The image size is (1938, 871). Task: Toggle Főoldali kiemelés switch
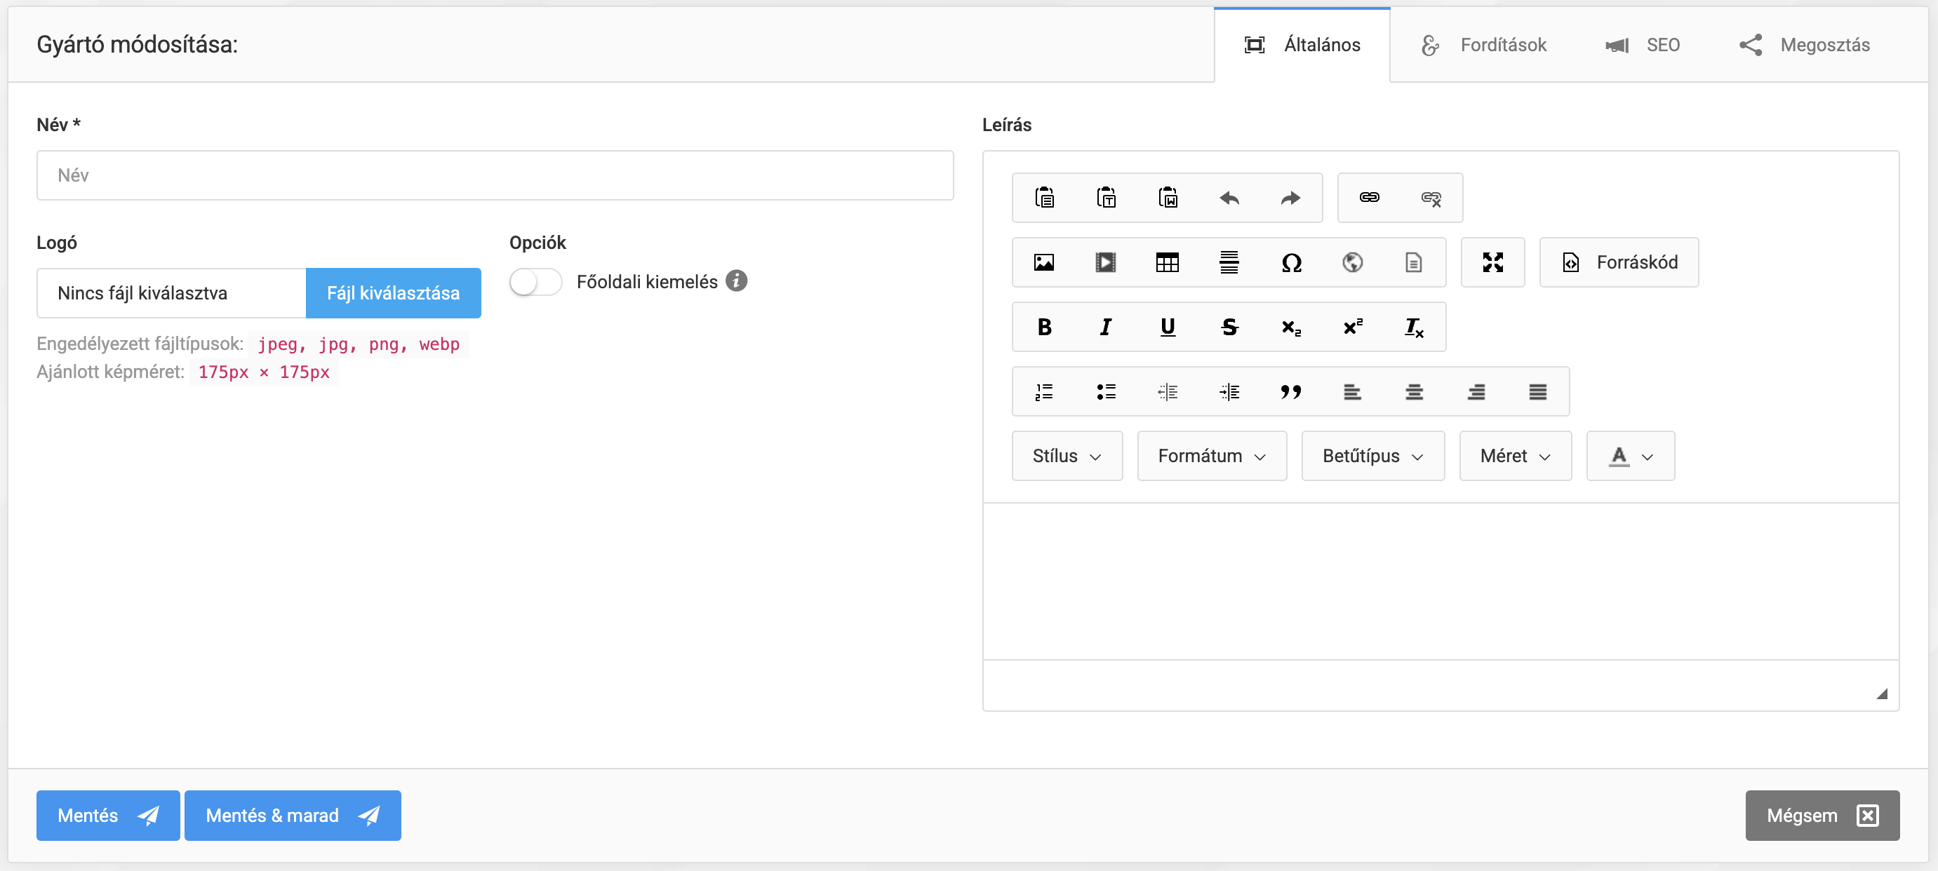pyautogui.click(x=535, y=282)
